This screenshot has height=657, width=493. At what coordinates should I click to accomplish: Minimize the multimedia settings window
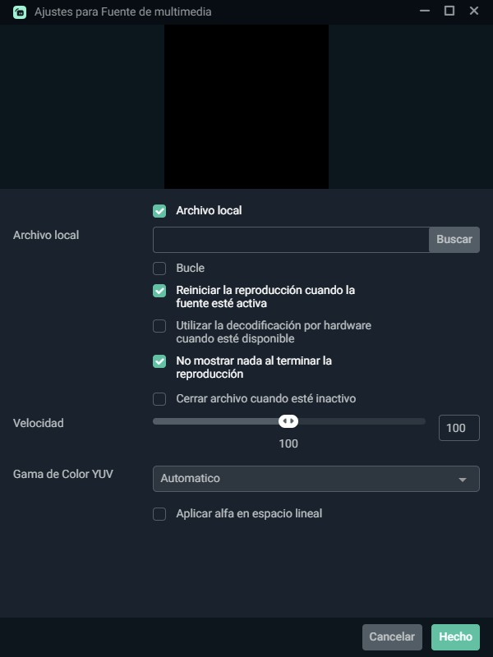tap(425, 11)
